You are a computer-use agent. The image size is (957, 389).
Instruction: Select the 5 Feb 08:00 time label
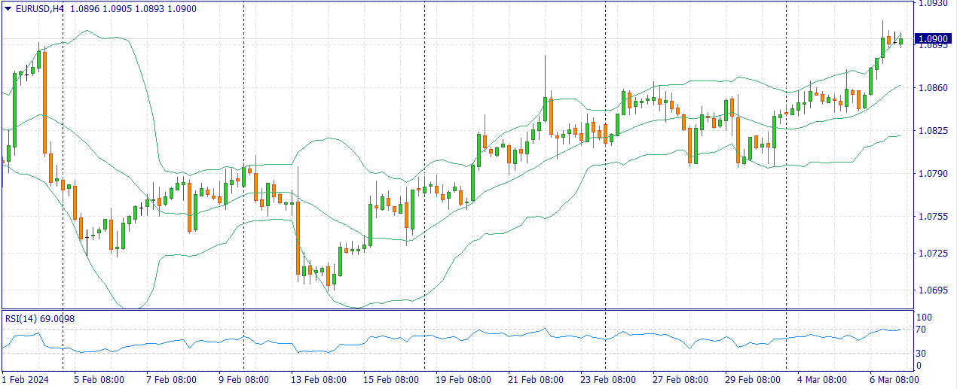click(x=99, y=380)
